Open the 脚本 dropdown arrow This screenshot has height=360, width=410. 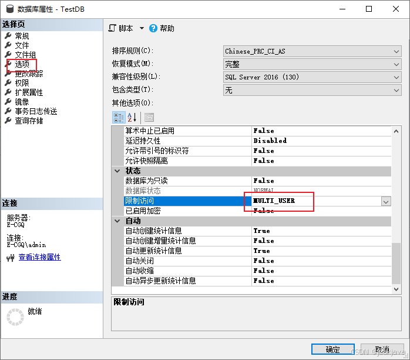click(142, 28)
